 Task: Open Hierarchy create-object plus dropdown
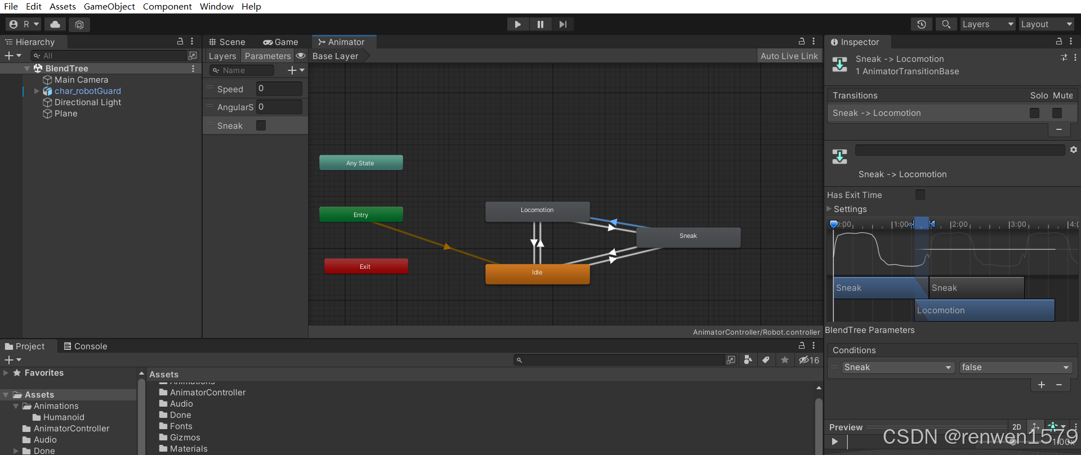point(13,56)
